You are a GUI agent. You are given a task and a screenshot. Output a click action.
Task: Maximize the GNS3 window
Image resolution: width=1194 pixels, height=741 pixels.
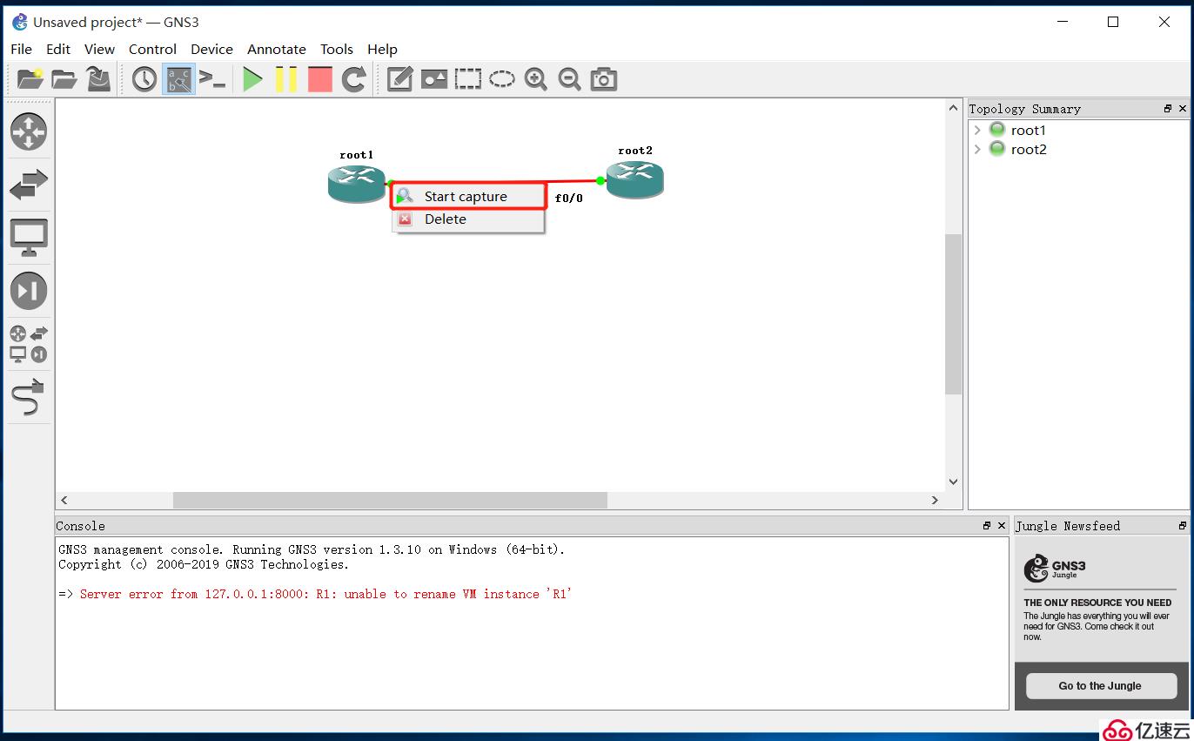1113,22
